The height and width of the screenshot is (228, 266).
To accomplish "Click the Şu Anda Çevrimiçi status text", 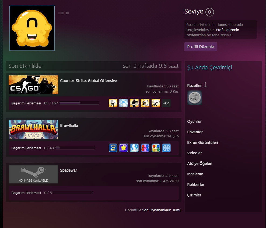I will point(209,67).
